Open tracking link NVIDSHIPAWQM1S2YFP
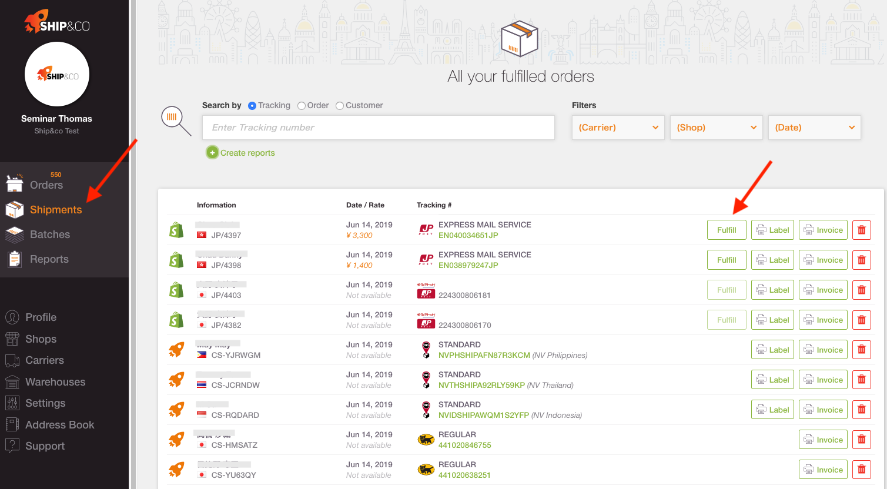887x489 pixels. 484,415
